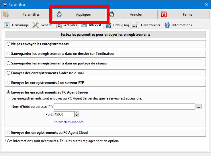The image size is (211, 156).
Task: Select Envoyer les enregistrements à un serveur FTP
Action: click(8, 83)
